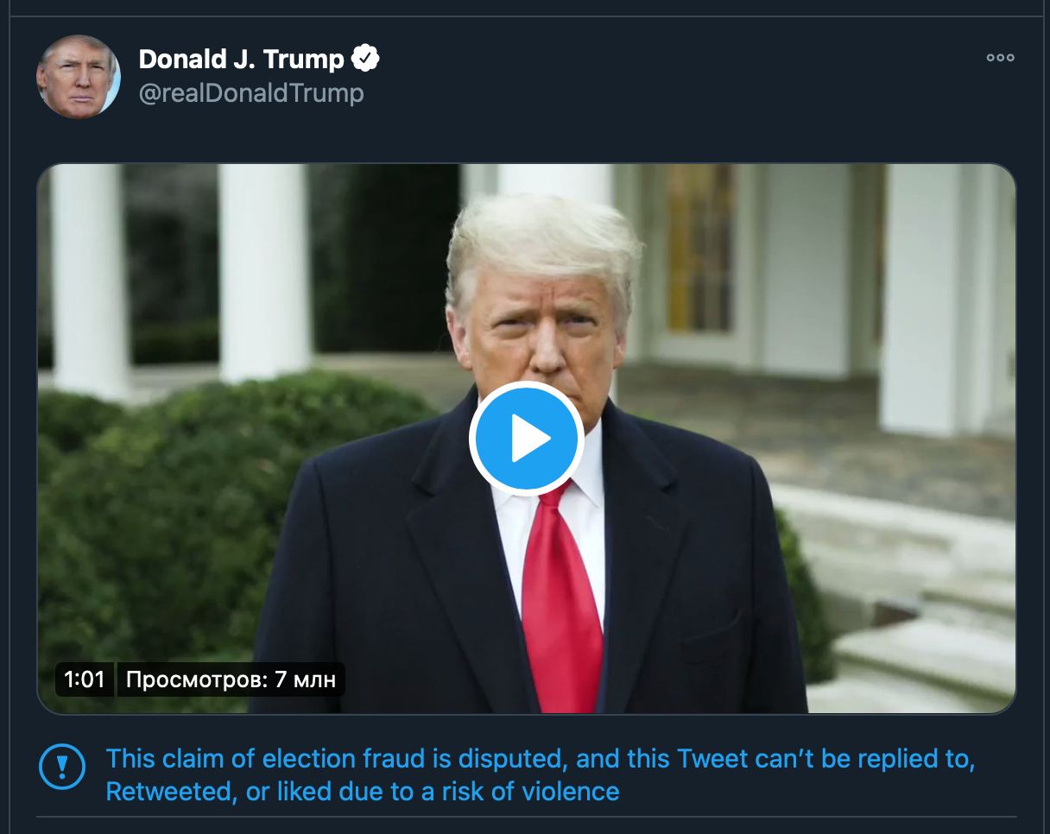This screenshot has height=834, width=1050.
Task: Click the leftmost white column in video
Action: [x=88, y=276]
